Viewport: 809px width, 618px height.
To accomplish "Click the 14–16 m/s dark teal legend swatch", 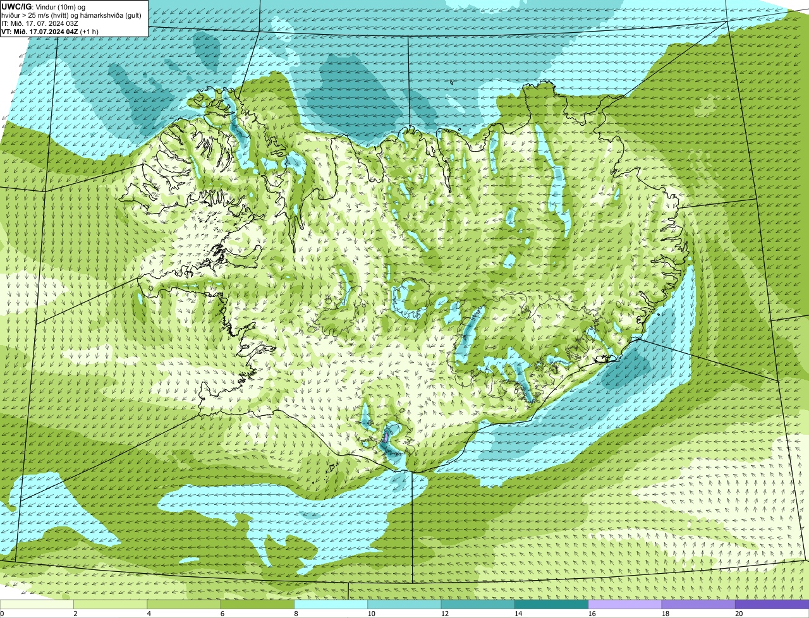I will pos(552,604).
